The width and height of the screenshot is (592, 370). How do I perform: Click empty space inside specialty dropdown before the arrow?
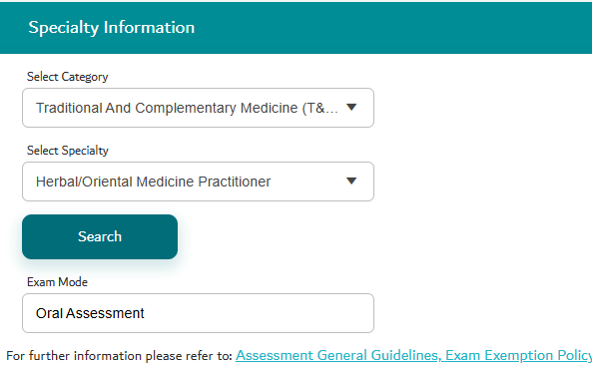pos(307,182)
